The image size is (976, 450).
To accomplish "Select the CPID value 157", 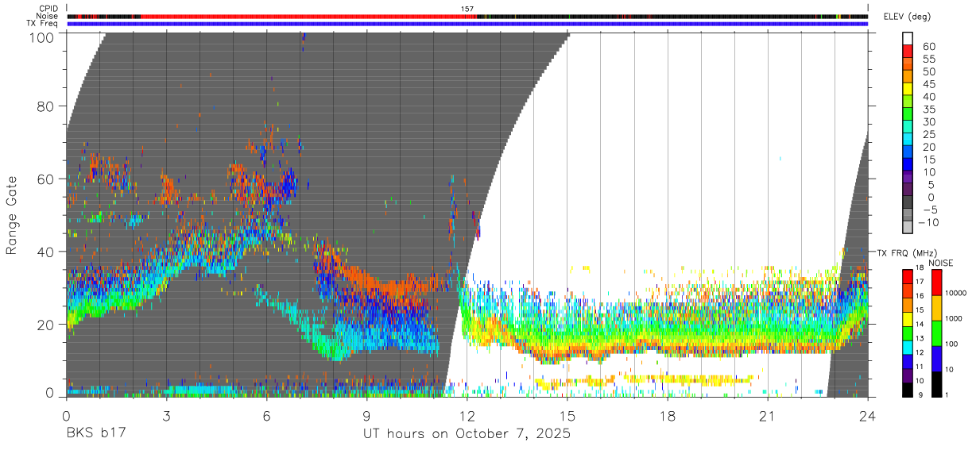I will tap(467, 9).
